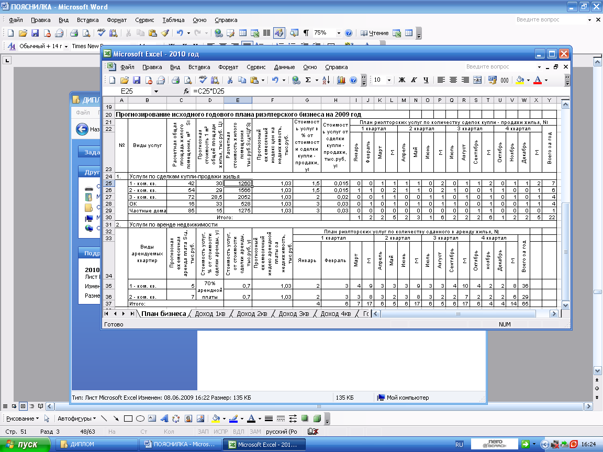This screenshot has height=452, width=603.
Task: Toggle Italic formatting in Excel toolbar
Action: [414, 80]
